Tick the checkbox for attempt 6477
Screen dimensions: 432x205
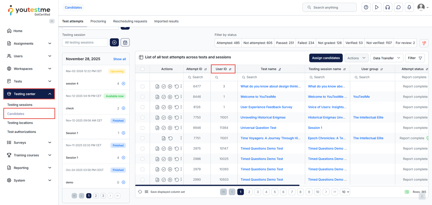(x=143, y=86)
